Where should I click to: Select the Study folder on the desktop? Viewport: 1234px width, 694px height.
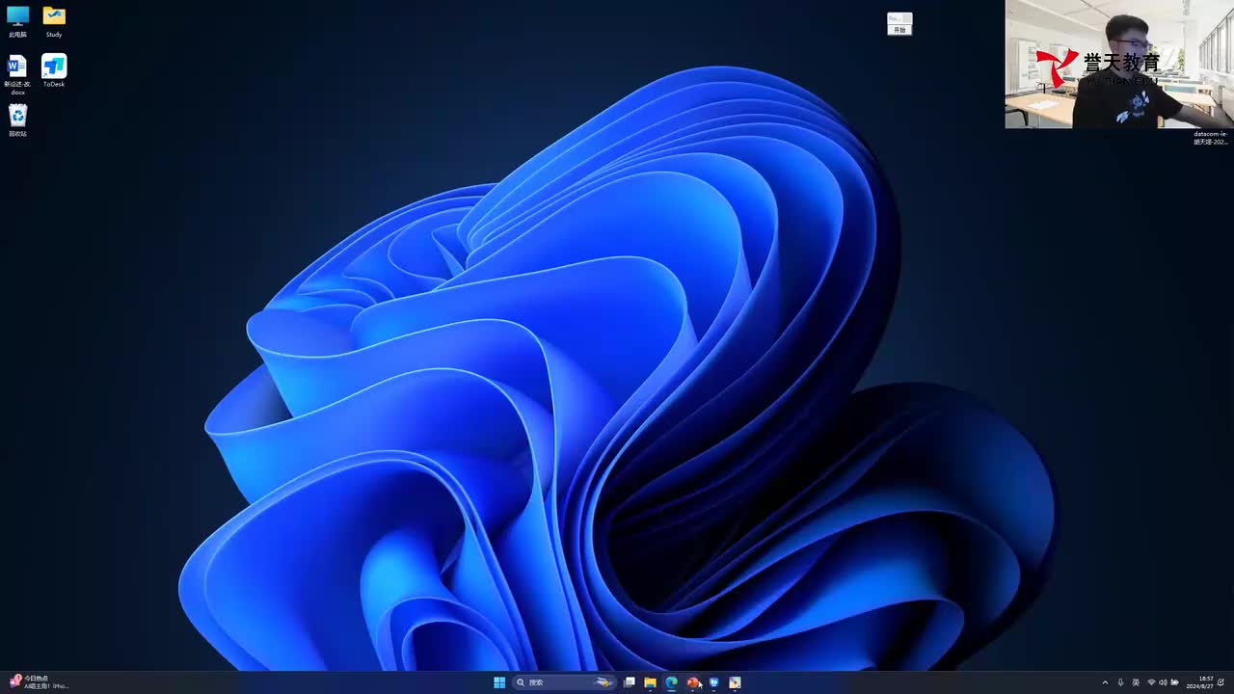54,21
